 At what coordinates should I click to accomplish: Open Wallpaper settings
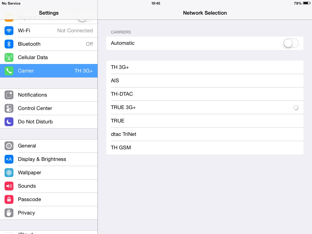point(49,173)
